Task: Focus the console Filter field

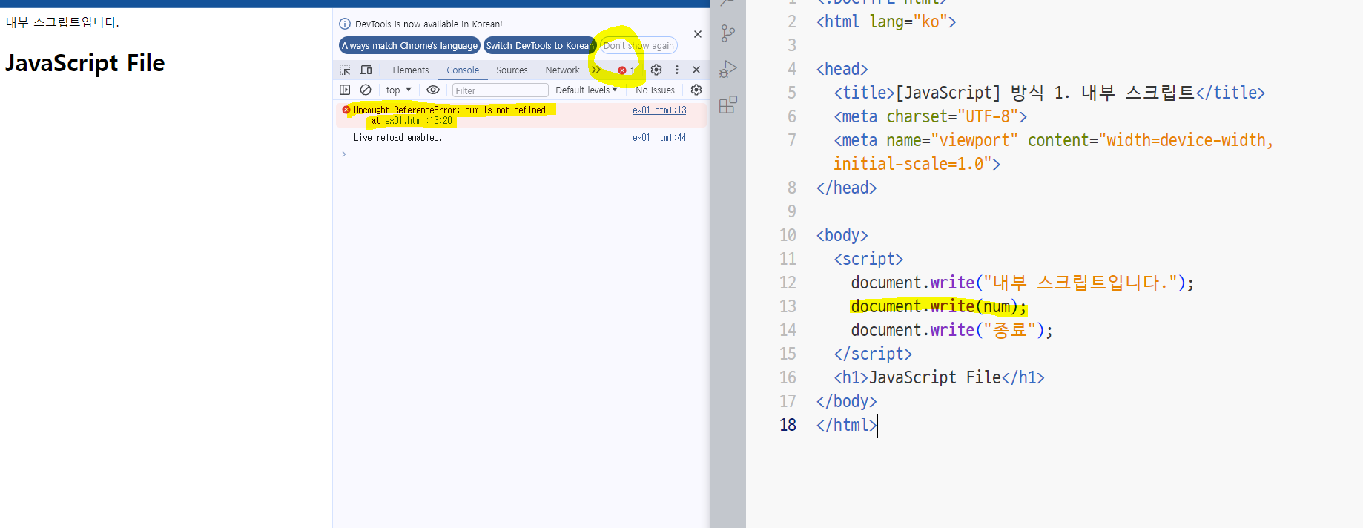Action: click(500, 90)
